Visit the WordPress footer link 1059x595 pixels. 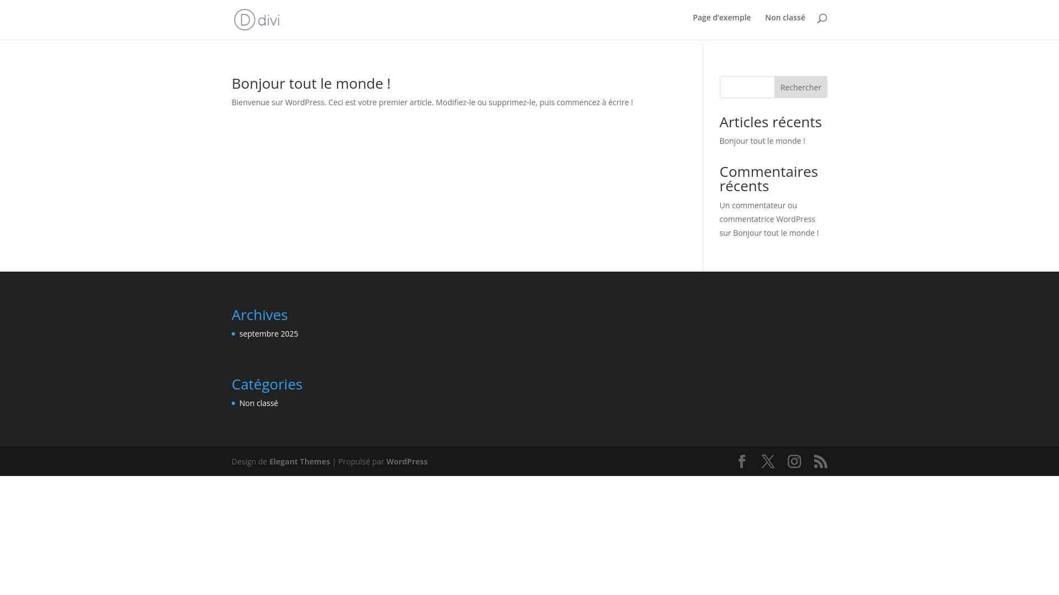pyautogui.click(x=407, y=462)
